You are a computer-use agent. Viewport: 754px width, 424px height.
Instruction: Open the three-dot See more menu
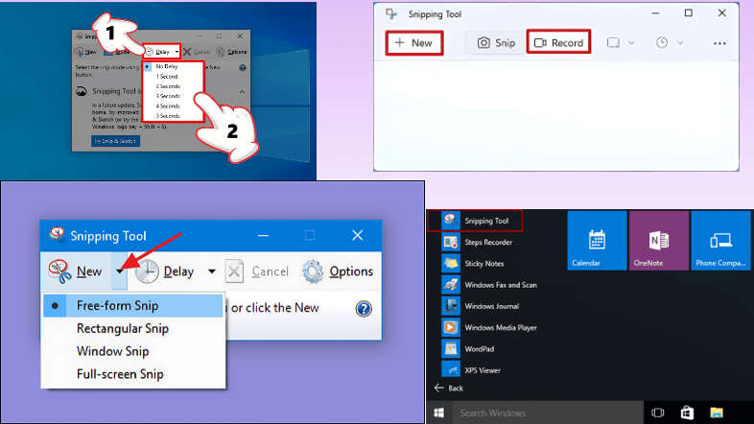click(719, 43)
